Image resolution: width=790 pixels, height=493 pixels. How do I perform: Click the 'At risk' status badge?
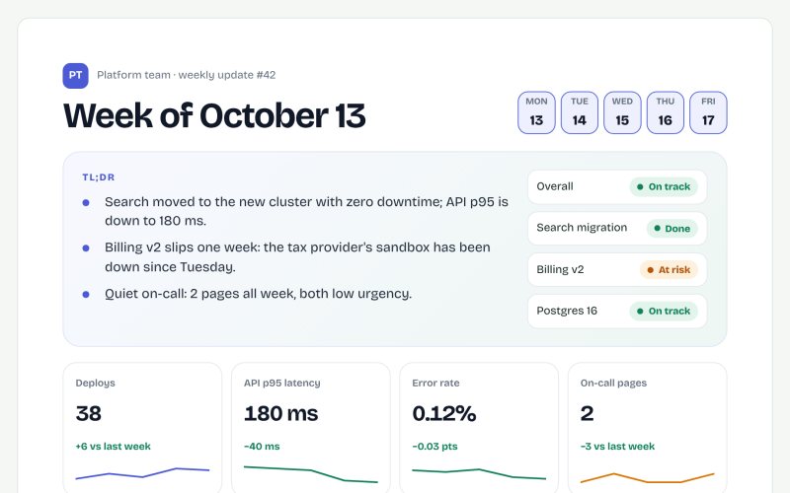click(x=669, y=269)
